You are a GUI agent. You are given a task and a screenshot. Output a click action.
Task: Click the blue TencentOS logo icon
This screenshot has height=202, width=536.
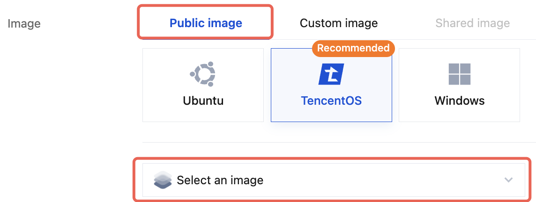(x=331, y=74)
